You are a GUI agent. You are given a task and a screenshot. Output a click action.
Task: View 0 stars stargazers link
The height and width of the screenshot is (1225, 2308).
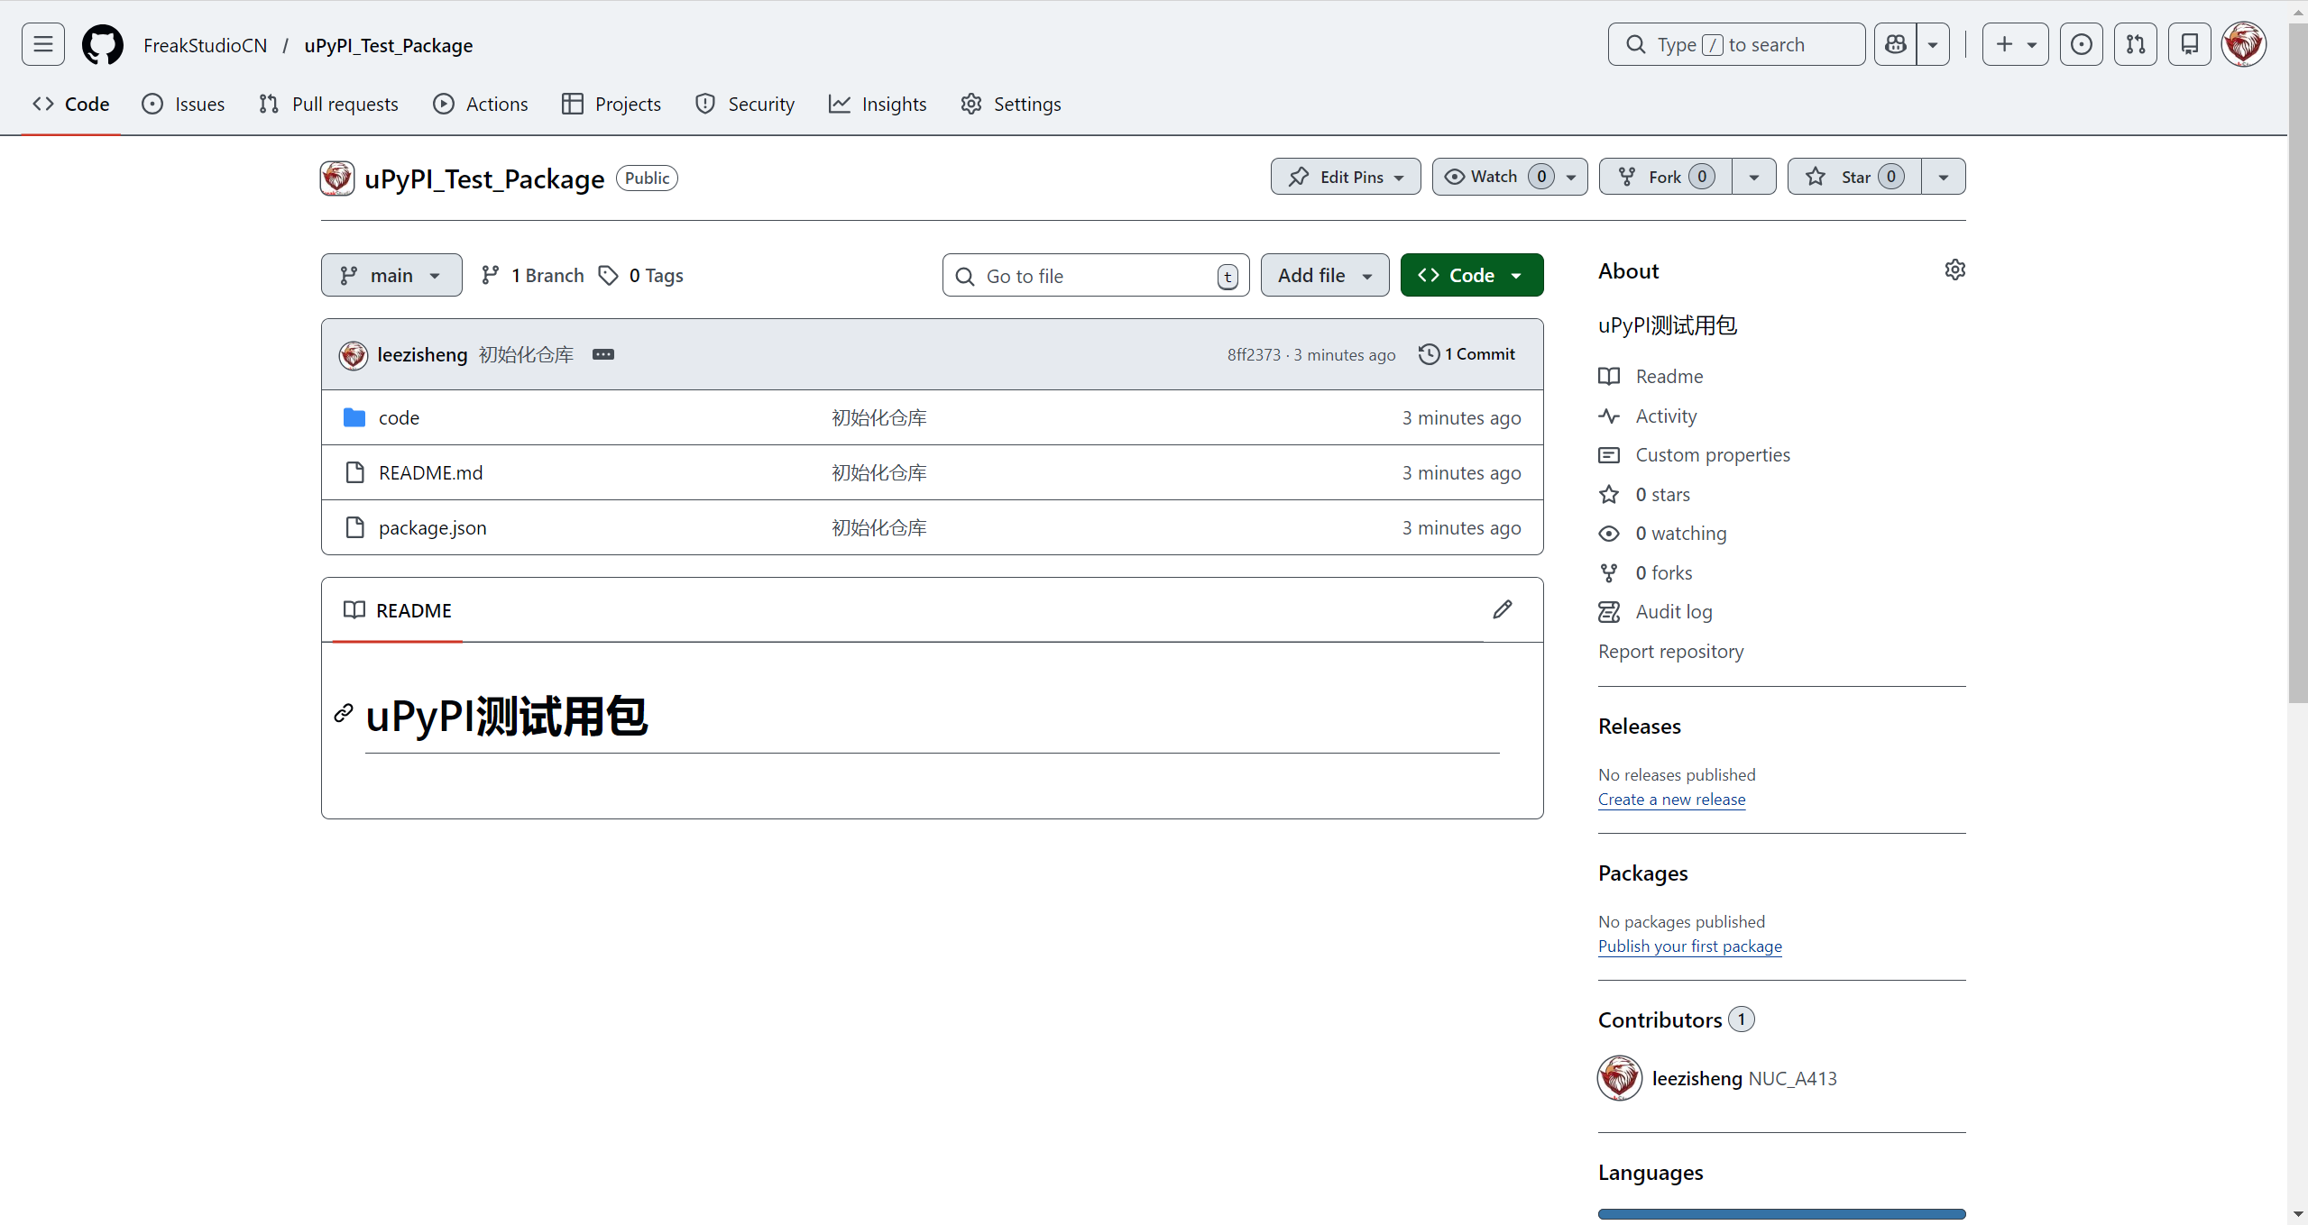[x=1662, y=494]
